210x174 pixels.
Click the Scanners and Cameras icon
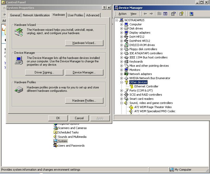(x=55, y=128)
